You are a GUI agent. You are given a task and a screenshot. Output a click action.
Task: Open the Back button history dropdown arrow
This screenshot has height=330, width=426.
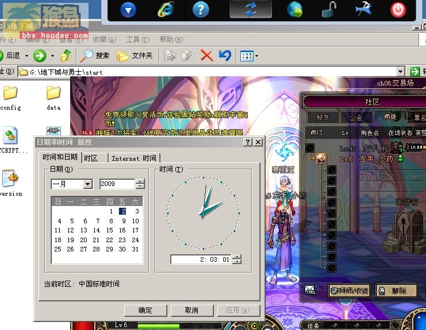(26, 56)
